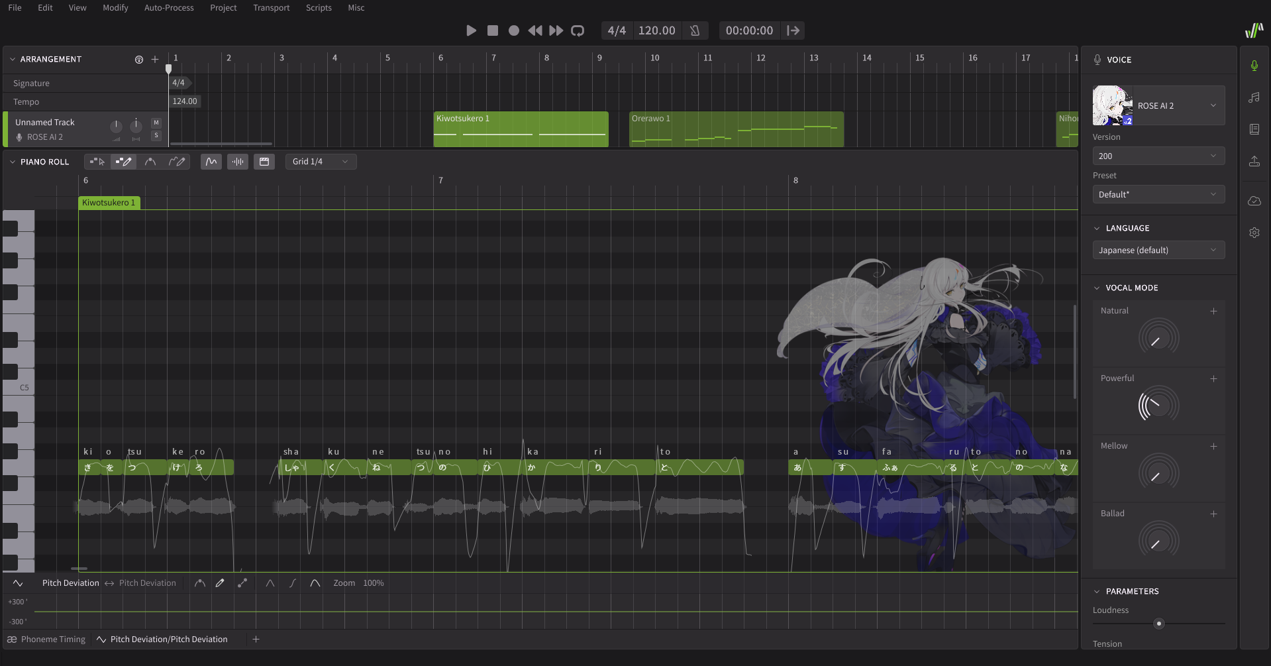
Task: Collapse the Parameters section
Action: [x=1097, y=591]
